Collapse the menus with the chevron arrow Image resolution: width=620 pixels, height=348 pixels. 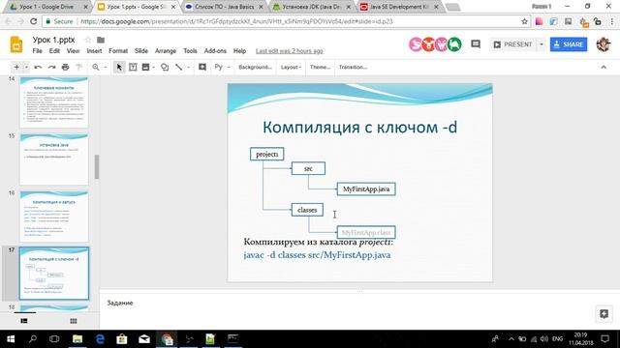(604, 67)
